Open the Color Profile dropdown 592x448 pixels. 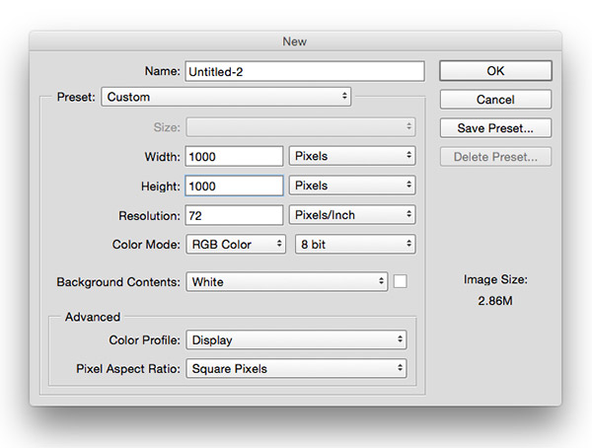coord(296,339)
